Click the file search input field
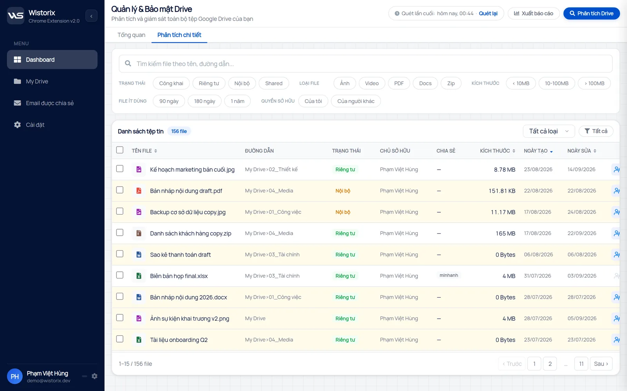This screenshot has width=627, height=391. (x=366, y=64)
